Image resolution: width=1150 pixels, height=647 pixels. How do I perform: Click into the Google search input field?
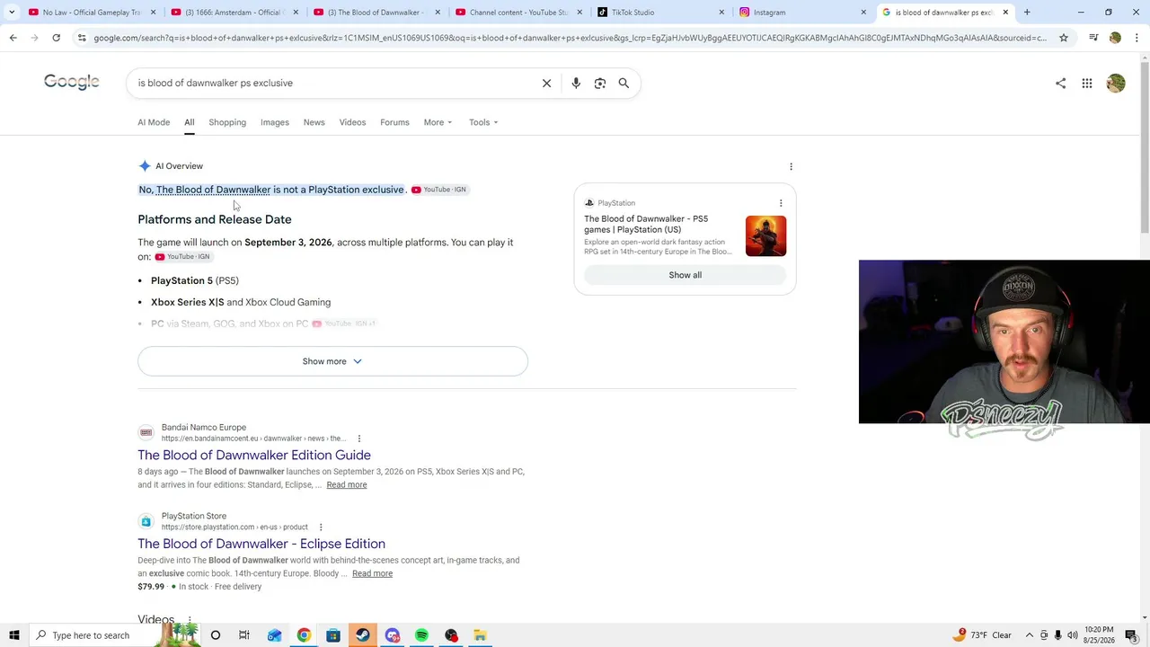click(x=332, y=83)
